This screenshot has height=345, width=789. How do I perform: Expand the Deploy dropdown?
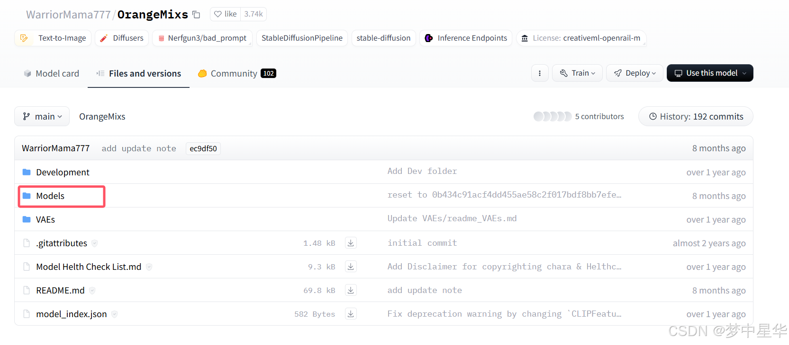[x=635, y=73]
